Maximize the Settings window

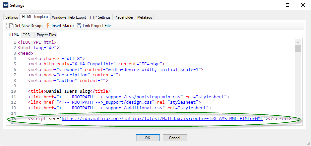click(288, 5)
